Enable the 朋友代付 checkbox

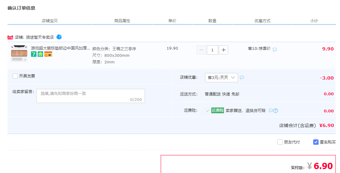coord(280,142)
